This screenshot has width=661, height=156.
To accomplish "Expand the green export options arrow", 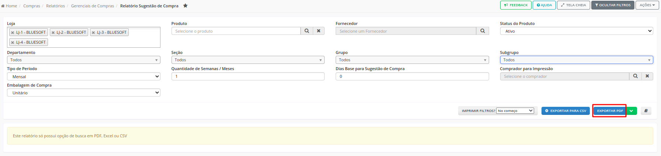I will (631, 111).
